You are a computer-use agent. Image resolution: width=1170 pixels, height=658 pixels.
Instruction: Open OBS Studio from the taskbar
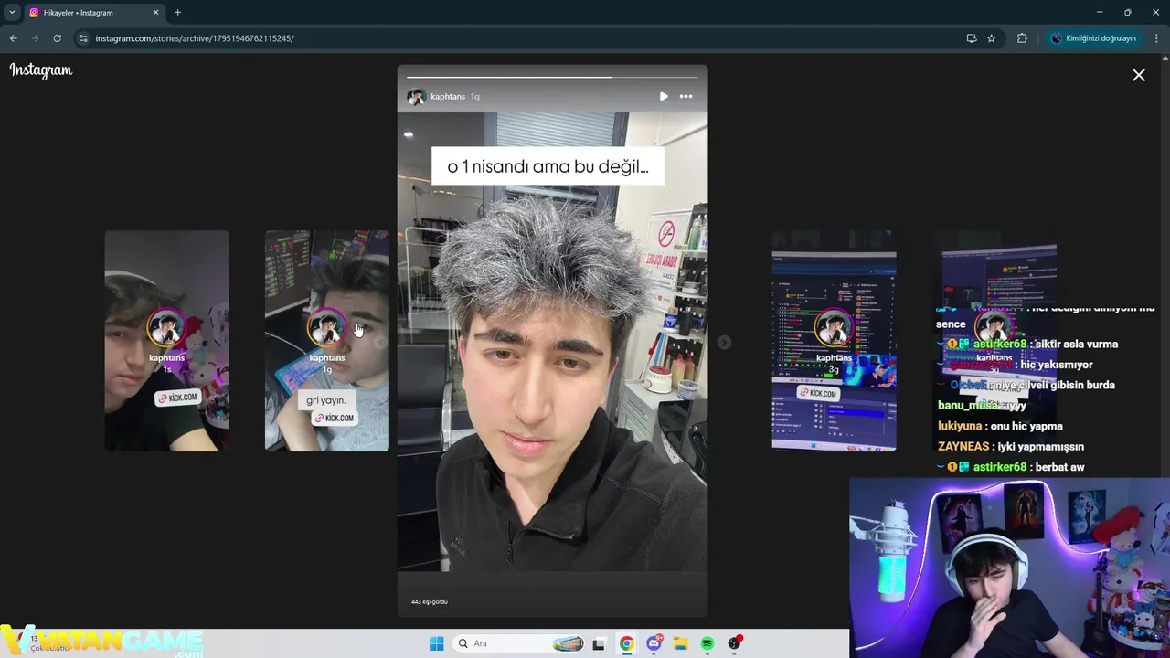[x=735, y=643]
